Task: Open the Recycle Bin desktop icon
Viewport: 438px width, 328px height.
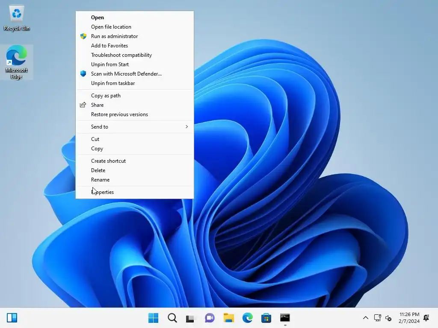Action: click(x=17, y=18)
